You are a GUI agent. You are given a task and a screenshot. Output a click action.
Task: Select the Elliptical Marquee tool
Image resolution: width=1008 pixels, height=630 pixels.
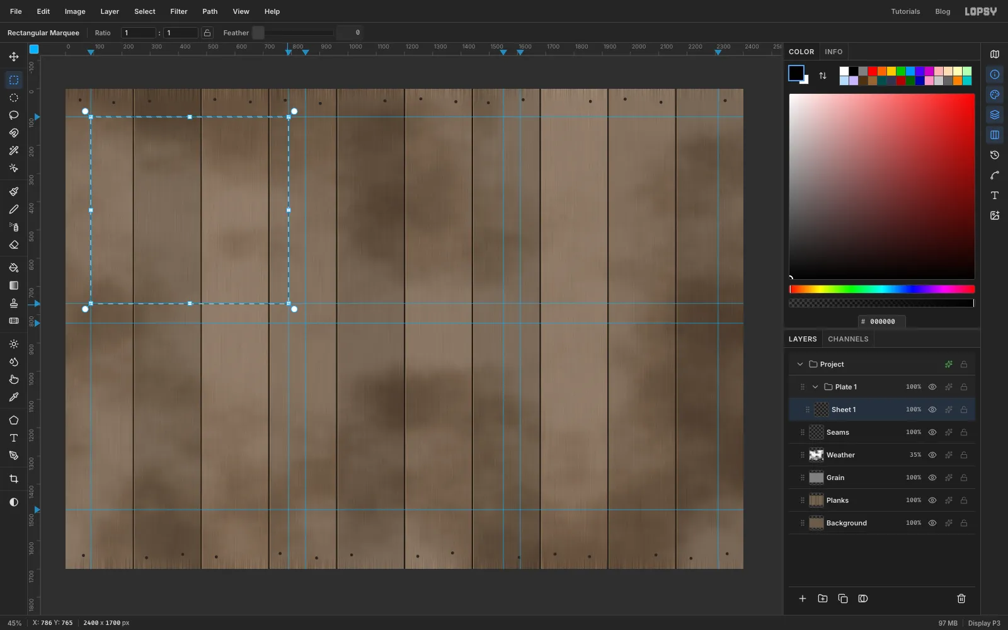[x=14, y=98]
